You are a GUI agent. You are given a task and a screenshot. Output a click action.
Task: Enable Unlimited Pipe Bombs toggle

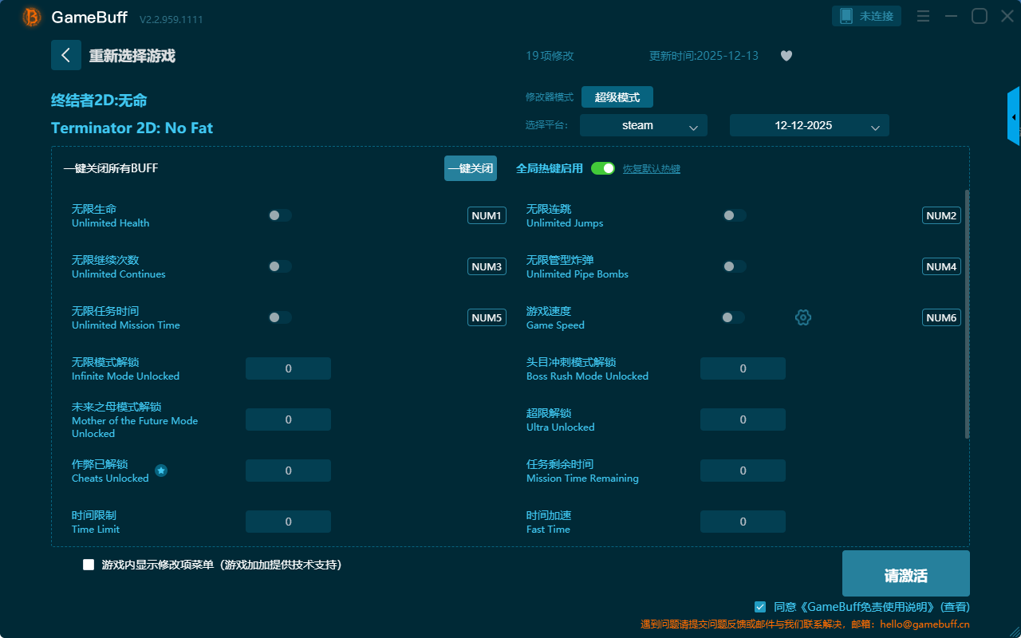click(734, 266)
